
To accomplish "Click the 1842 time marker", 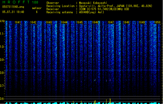I will click(33, 22).
